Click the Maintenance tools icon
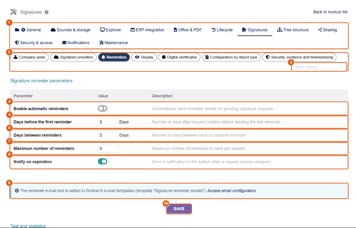The width and height of the screenshot is (356, 228). point(101,42)
